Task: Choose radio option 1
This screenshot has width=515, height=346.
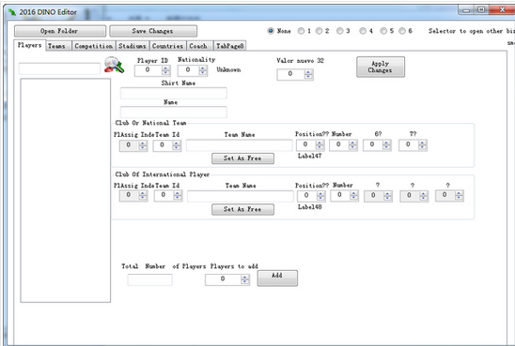Action: [301, 31]
